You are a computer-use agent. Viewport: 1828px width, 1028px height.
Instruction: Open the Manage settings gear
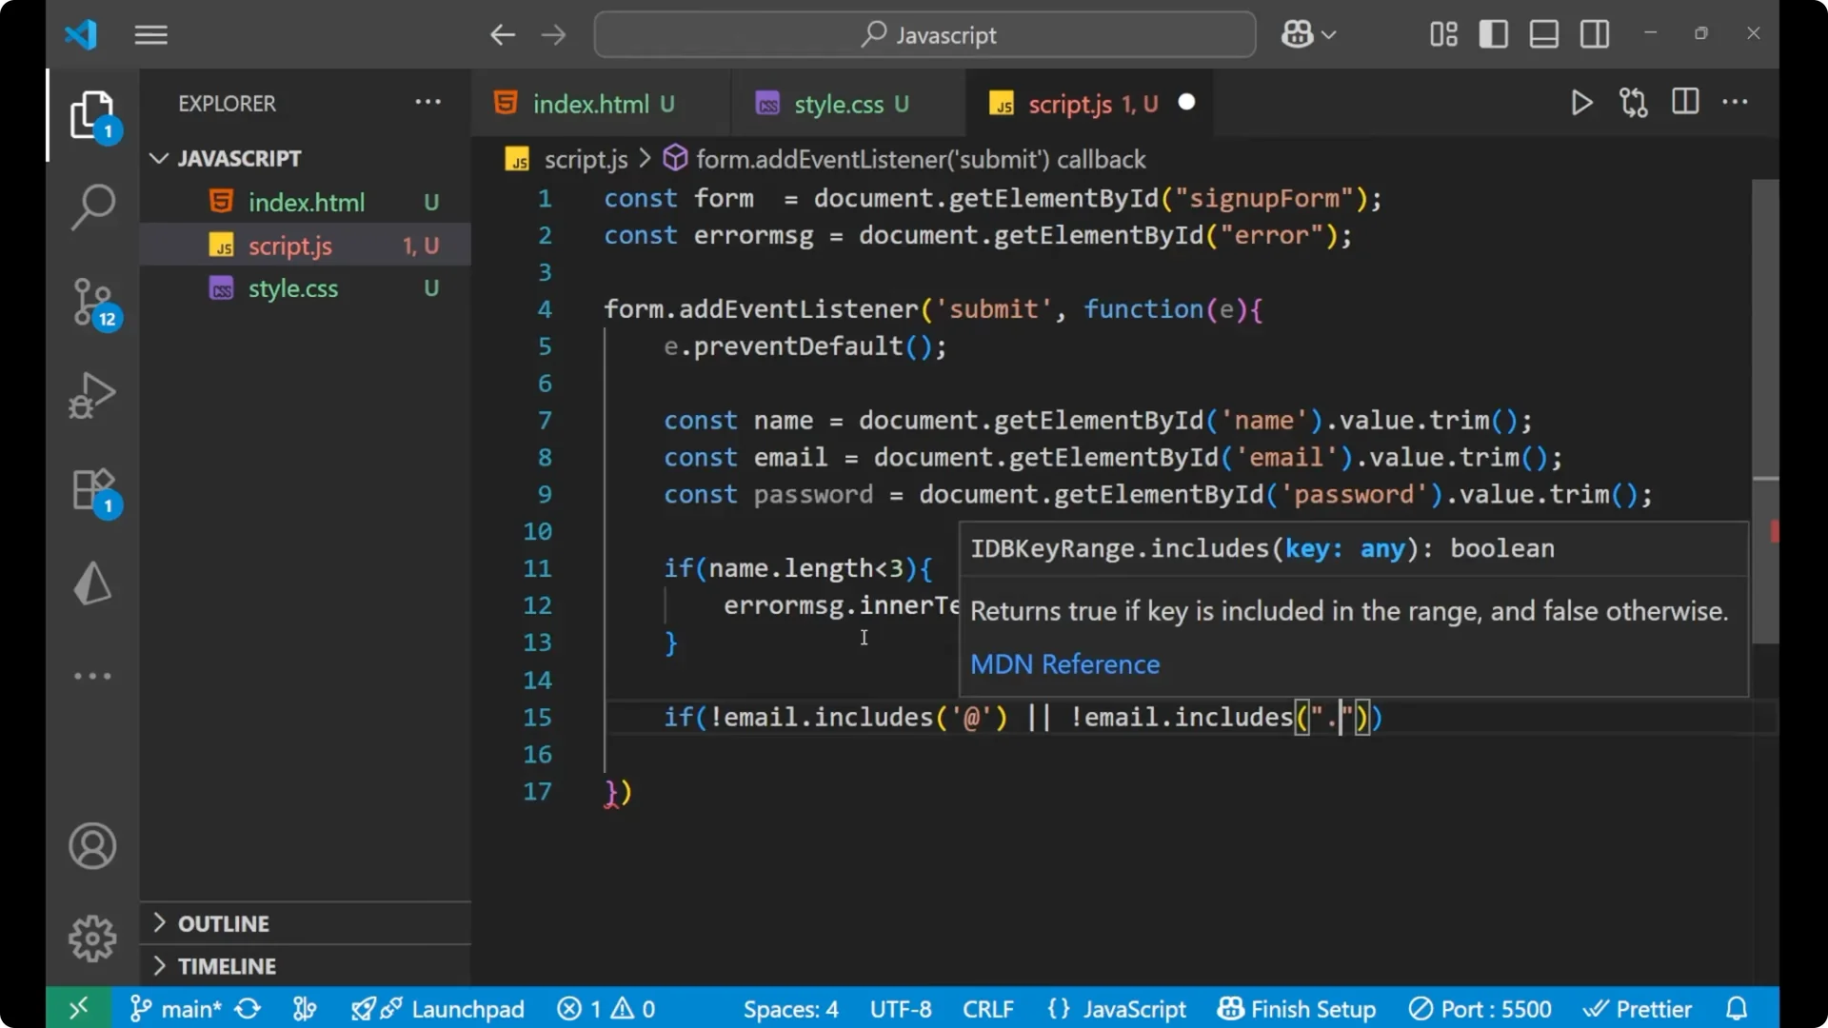92,938
